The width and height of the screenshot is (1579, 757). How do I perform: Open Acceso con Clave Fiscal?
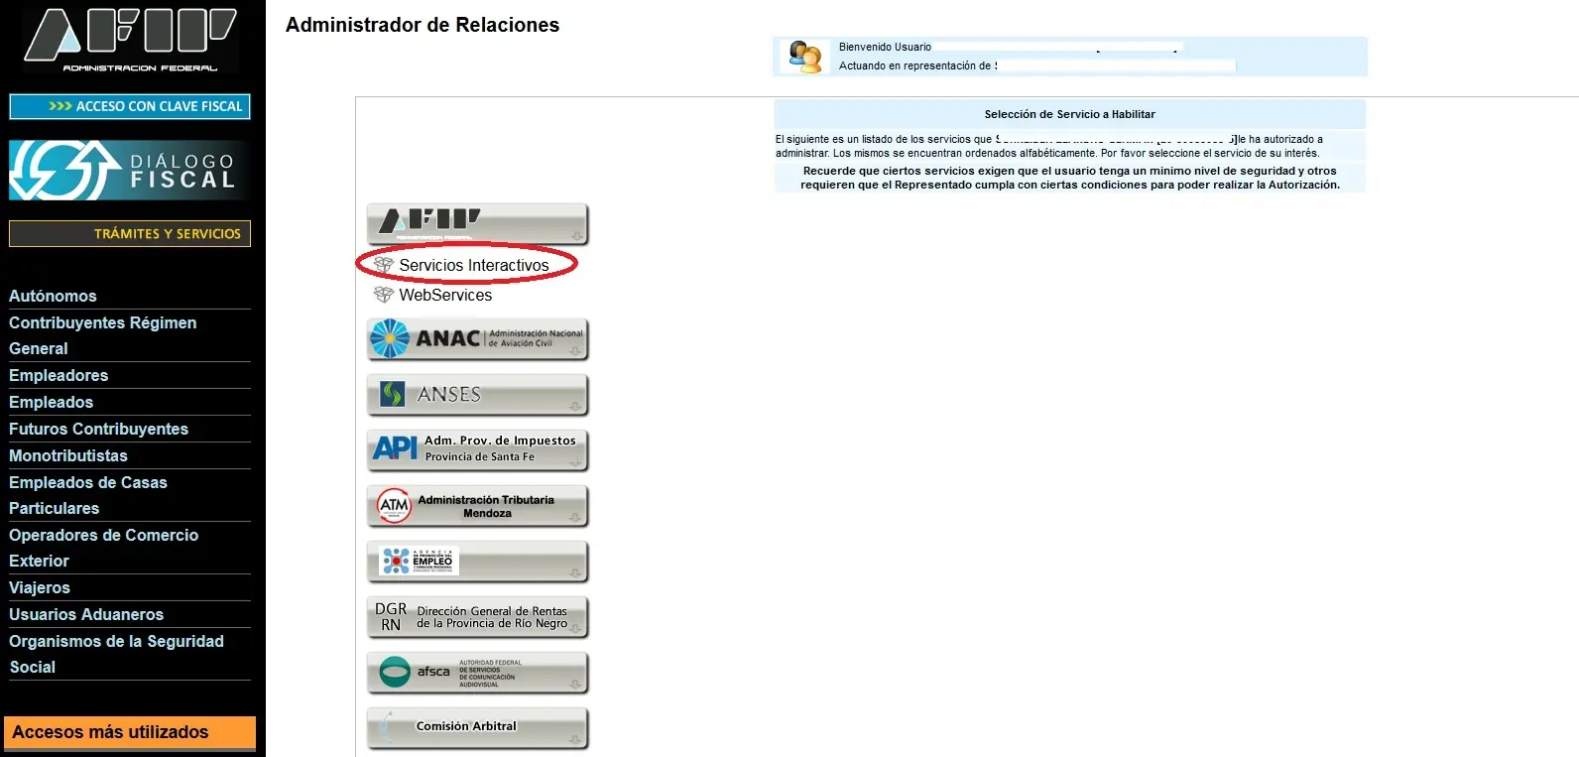click(x=130, y=106)
